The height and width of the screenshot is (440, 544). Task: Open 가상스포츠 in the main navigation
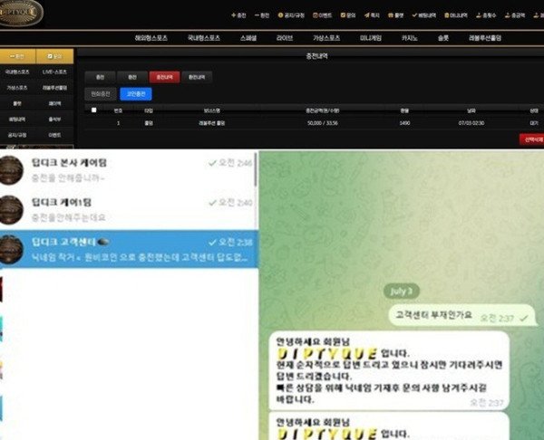(326, 38)
